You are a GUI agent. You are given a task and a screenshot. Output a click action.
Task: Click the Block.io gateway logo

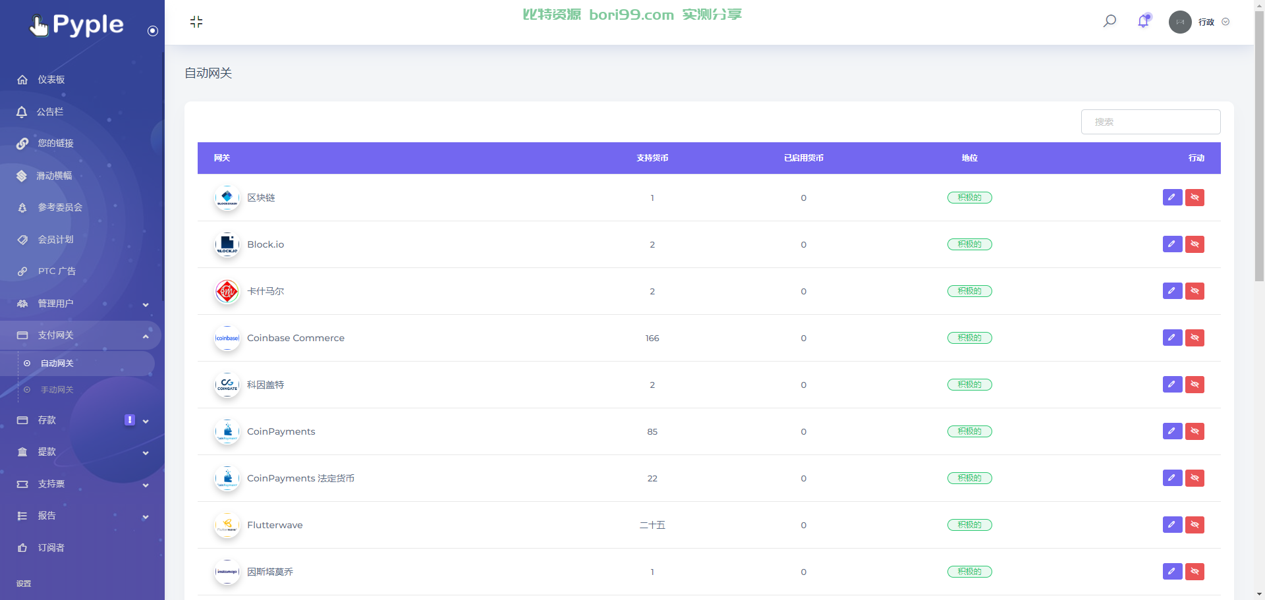click(x=227, y=244)
